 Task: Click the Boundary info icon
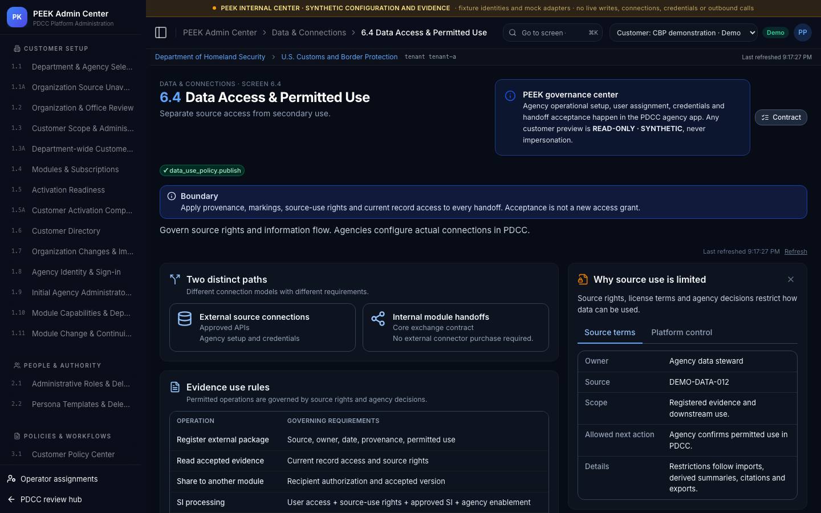point(171,196)
